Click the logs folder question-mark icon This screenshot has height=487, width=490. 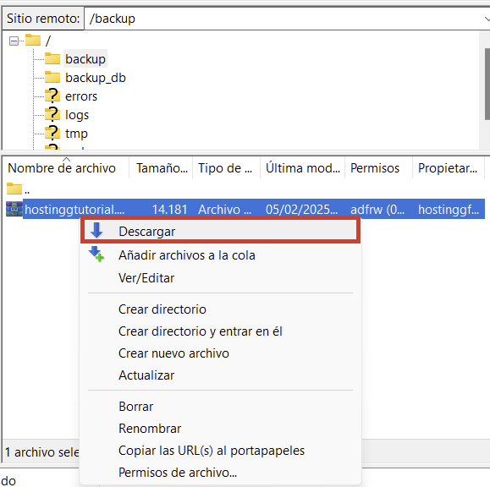(x=52, y=114)
